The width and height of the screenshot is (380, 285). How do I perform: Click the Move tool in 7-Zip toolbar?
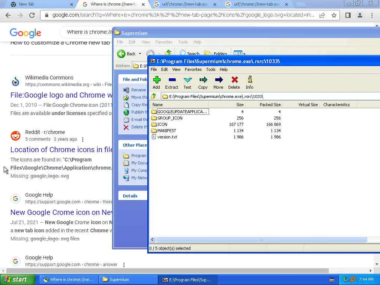click(218, 83)
